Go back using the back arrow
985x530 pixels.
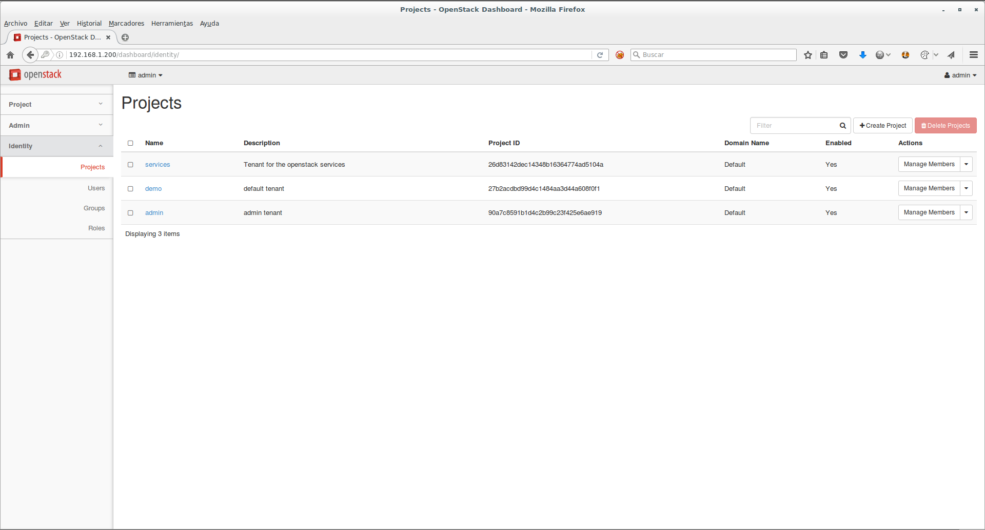point(30,55)
